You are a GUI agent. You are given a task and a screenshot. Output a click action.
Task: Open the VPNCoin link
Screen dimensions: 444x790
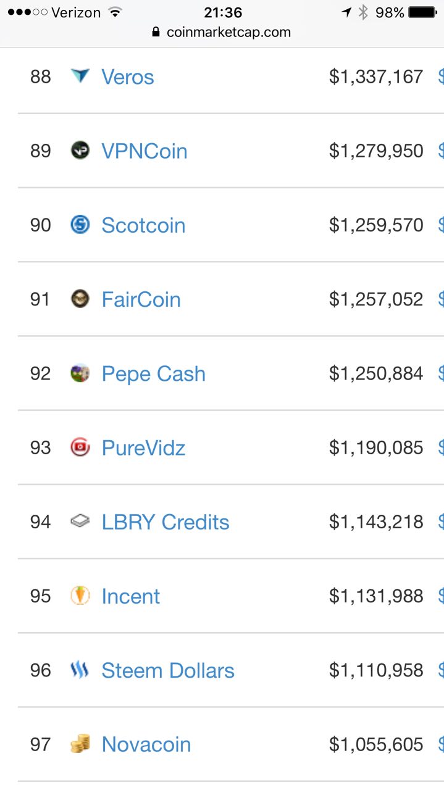(145, 151)
